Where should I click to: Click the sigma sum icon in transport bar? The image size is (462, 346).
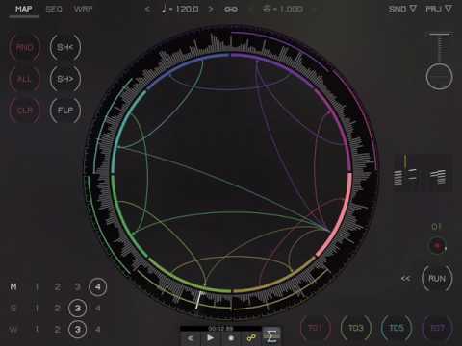coord(271,336)
